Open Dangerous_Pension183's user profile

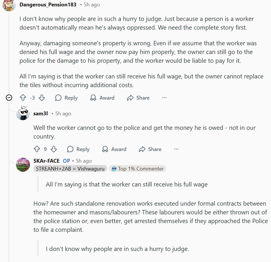[x=48, y=5]
